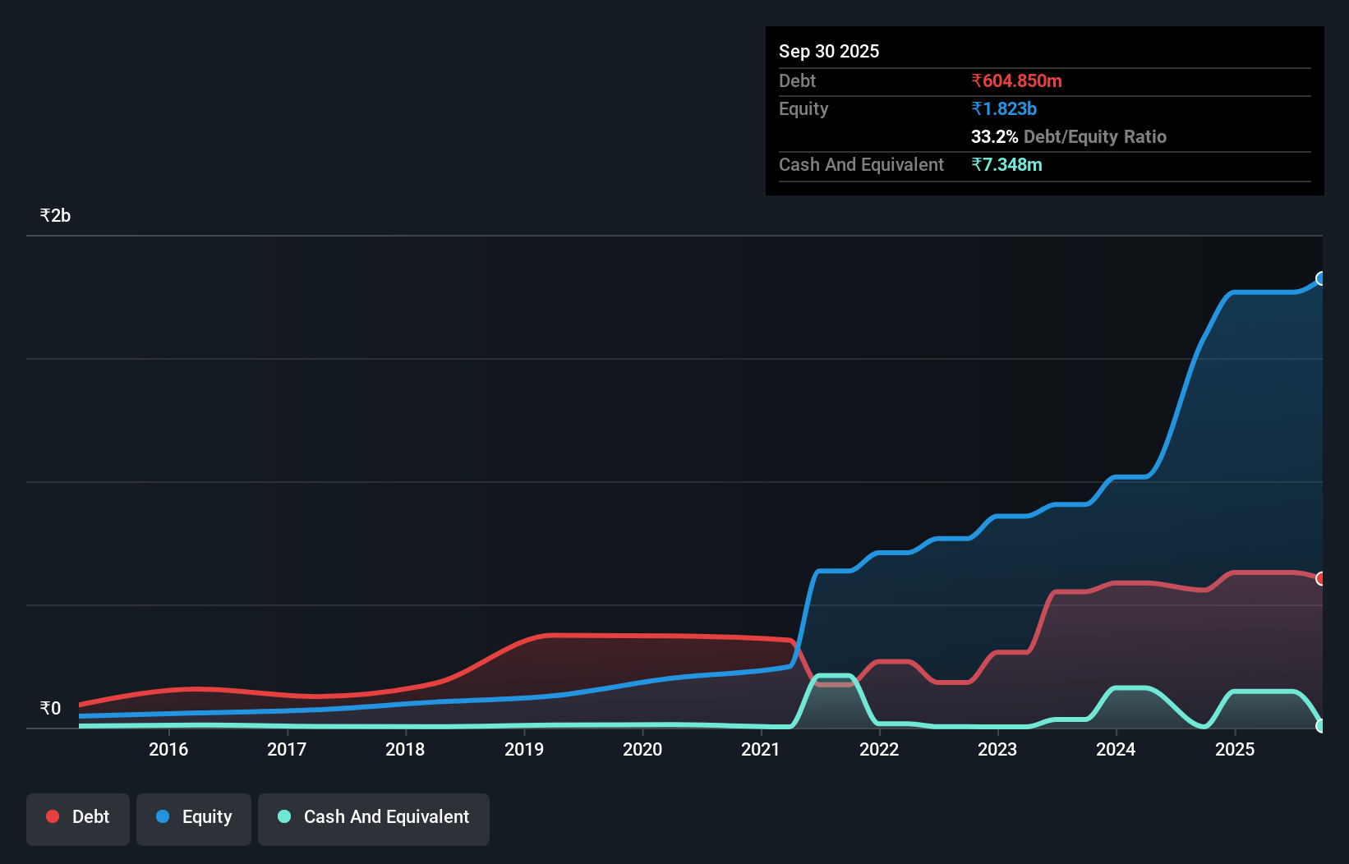The image size is (1349, 864).
Task: Click the teal Cash And Equivalent legend dot
Action: click(x=283, y=816)
